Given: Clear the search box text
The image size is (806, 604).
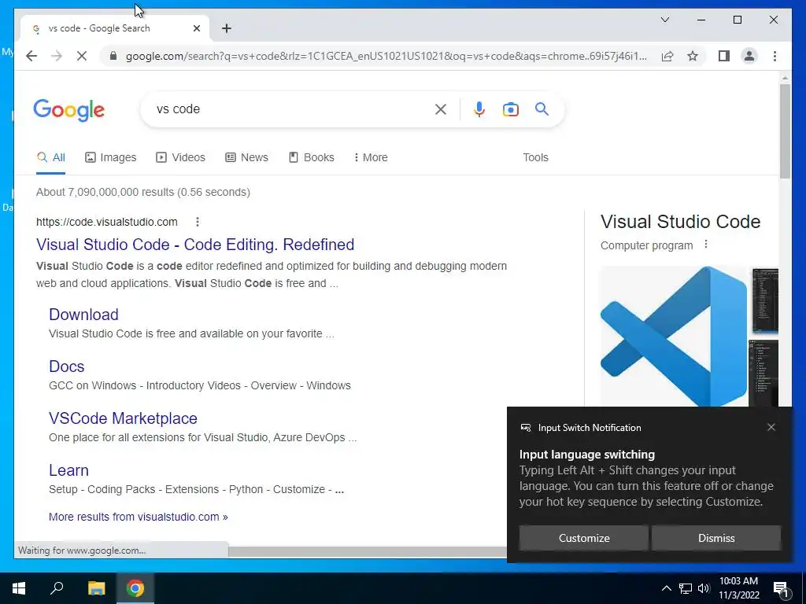Looking at the screenshot, I should point(441,109).
